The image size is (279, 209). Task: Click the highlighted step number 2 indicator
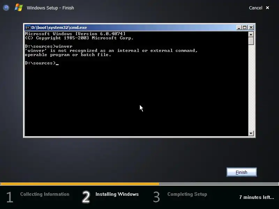tap(86, 197)
